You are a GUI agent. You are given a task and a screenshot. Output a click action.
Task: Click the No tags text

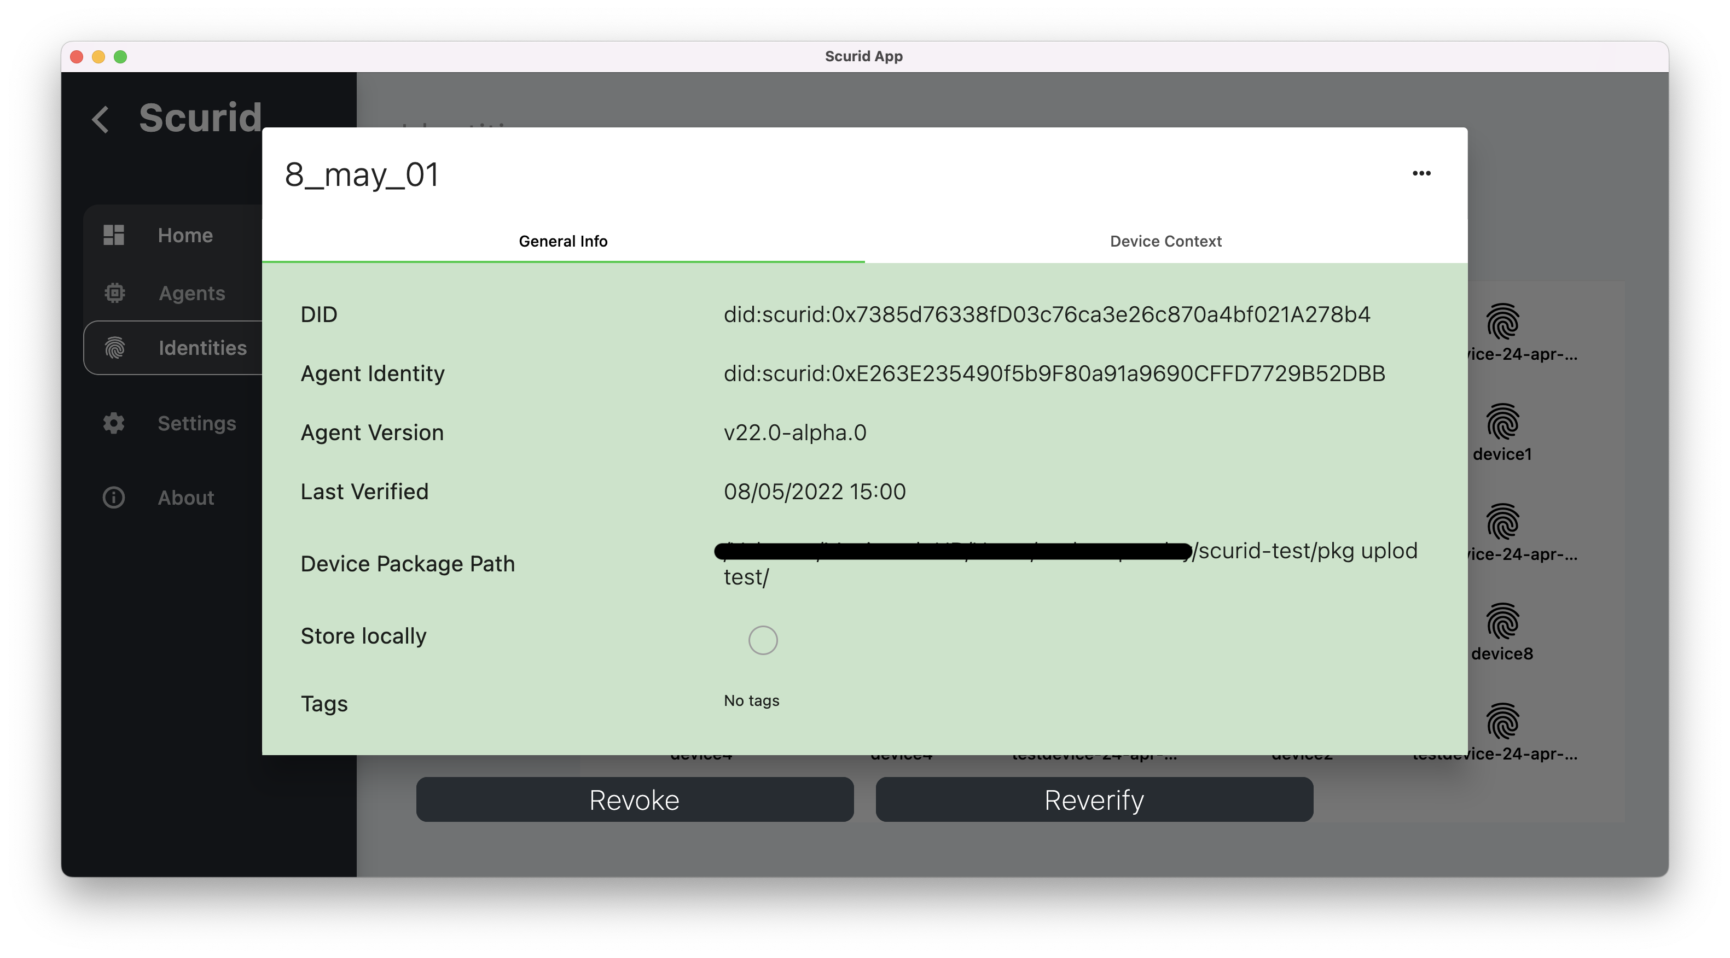[752, 700]
